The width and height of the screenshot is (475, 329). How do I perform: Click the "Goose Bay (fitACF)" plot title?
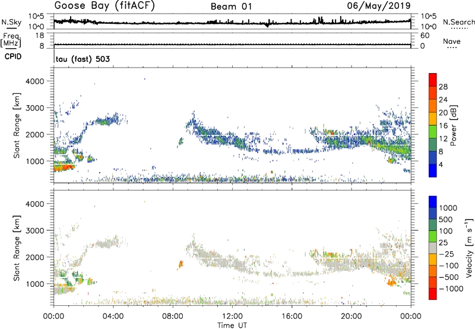tap(104, 6)
